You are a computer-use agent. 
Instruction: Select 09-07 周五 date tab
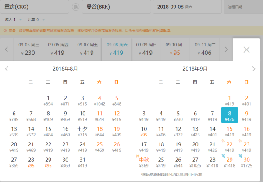(87, 50)
